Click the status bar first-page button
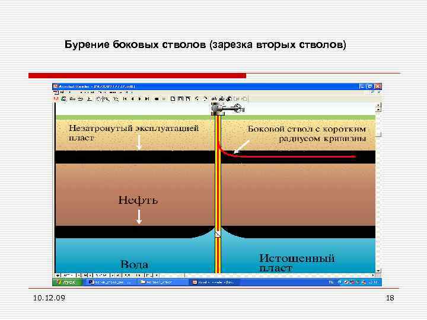The height and width of the screenshot is (320, 427). click(85, 276)
